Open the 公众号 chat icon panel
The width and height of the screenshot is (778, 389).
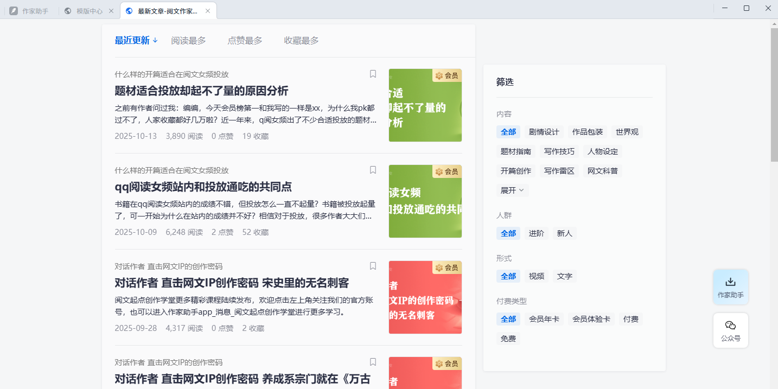point(730,330)
